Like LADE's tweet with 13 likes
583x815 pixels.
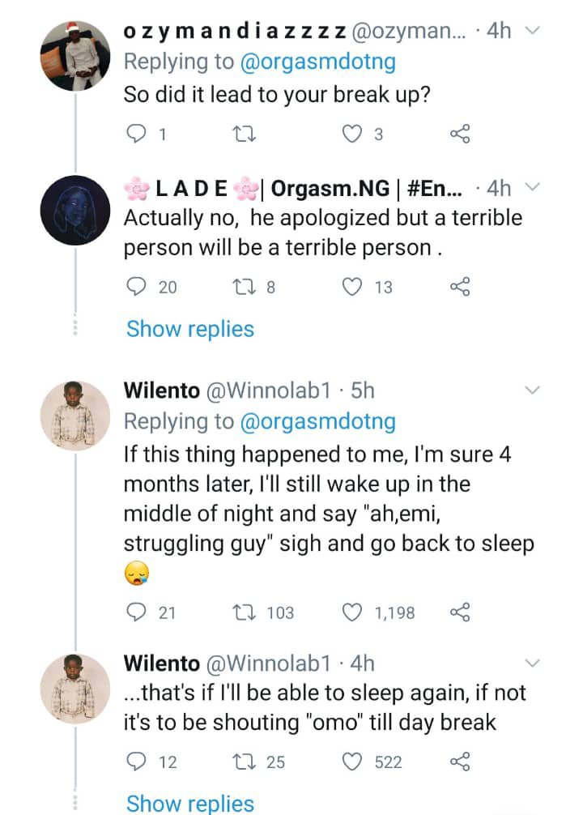tap(351, 286)
